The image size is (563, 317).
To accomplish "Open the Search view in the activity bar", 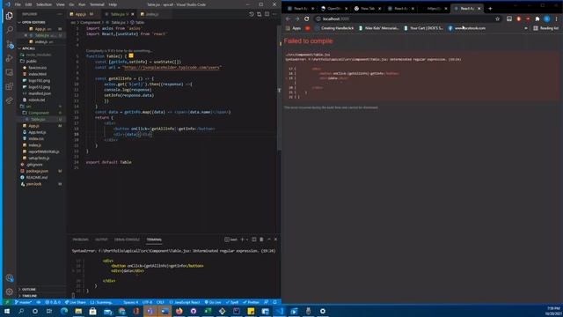I will [x=10, y=29].
